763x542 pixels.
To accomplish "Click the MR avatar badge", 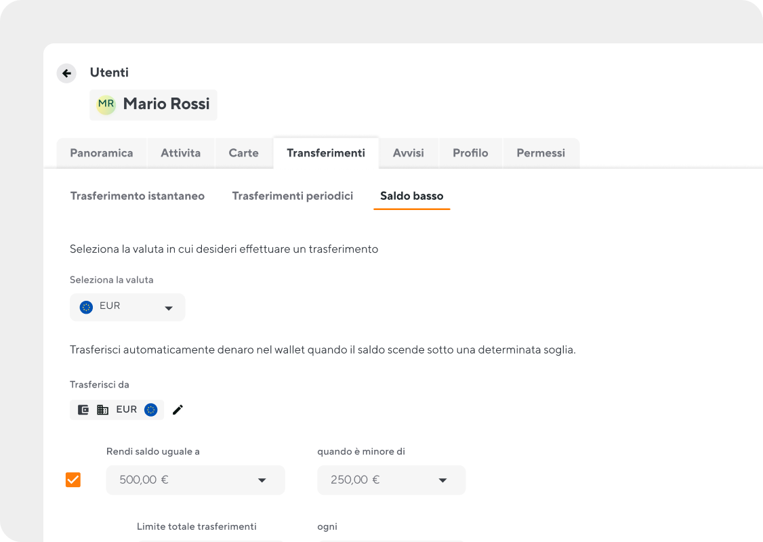I will (x=106, y=104).
